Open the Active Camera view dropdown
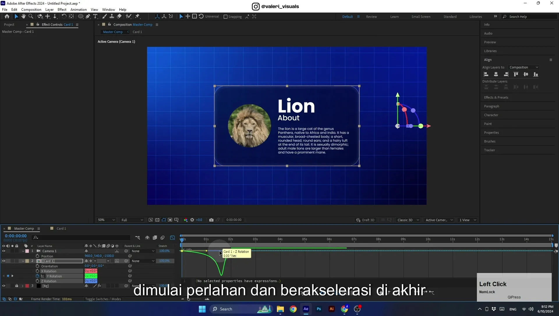559x316 pixels. click(439, 220)
